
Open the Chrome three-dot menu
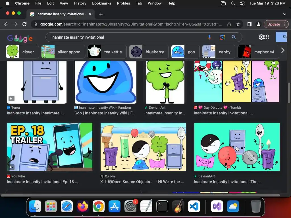pos(285,24)
